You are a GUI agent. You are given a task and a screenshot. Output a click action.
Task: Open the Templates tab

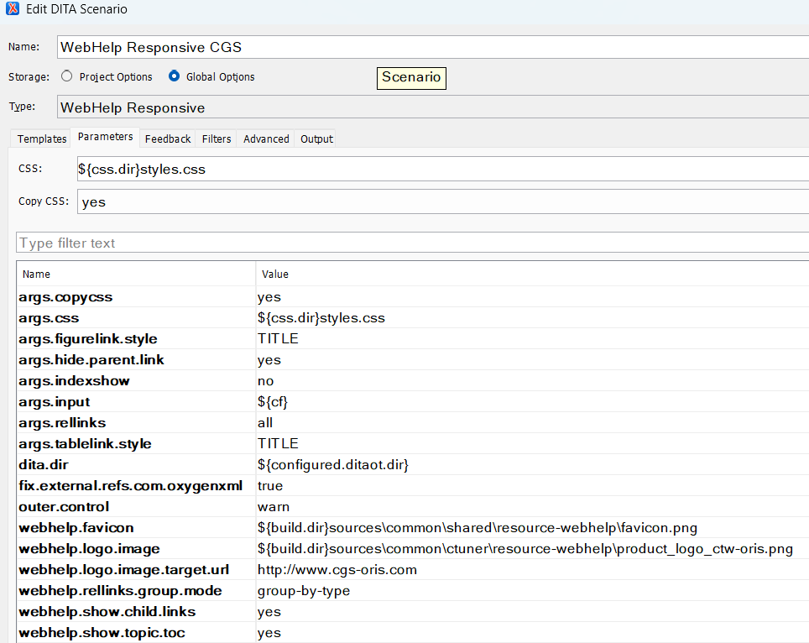point(42,139)
